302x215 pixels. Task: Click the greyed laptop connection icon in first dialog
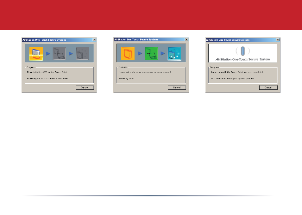point(59,54)
